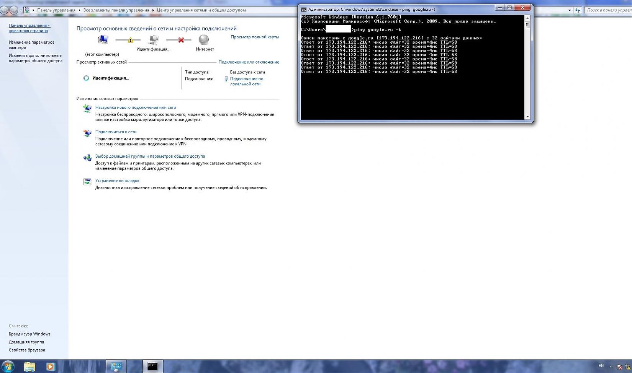Expand breadcrumb arrow before 'Панель управления'
Viewport: 632px width, 373px height.
33,10
